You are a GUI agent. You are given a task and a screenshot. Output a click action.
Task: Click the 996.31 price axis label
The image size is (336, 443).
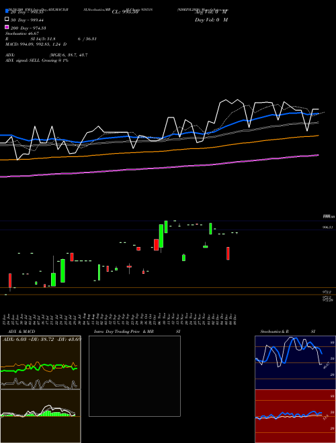[x=329, y=227]
